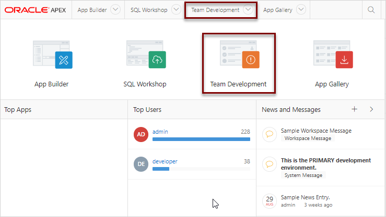The height and width of the screenshot is (217, 386).
Task: Open the App Builder large icon
Action: tap(52, 55)
